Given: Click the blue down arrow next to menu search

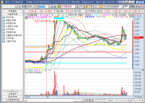Looking at the screenshot, I should [22, 6].
